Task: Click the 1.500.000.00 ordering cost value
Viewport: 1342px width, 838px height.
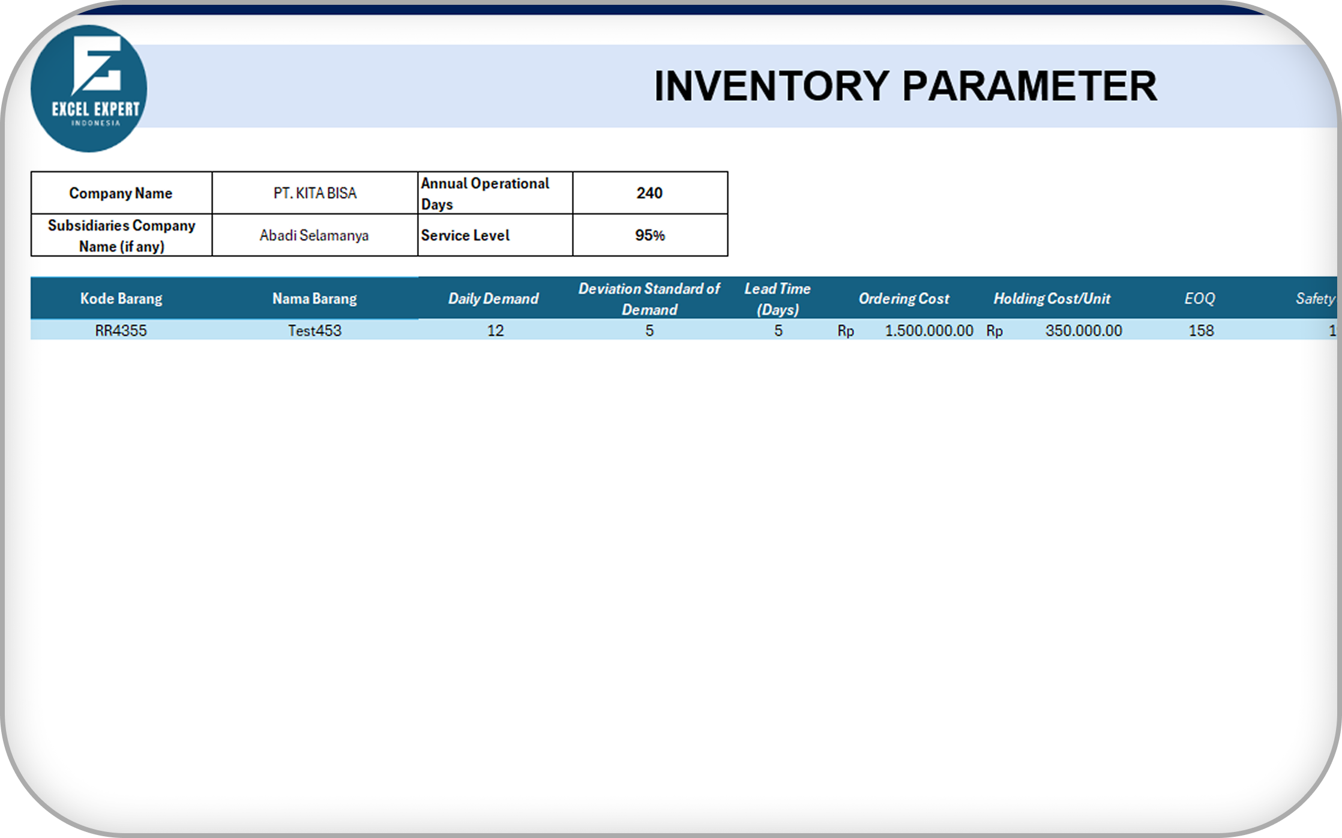Action: point(928,331)
